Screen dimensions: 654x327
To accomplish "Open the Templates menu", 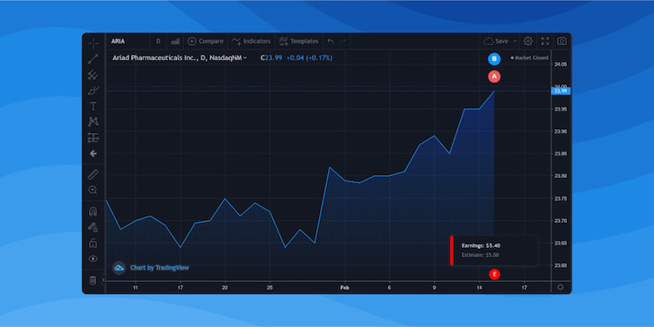I will pyautogui.click(x=298, y=41).
